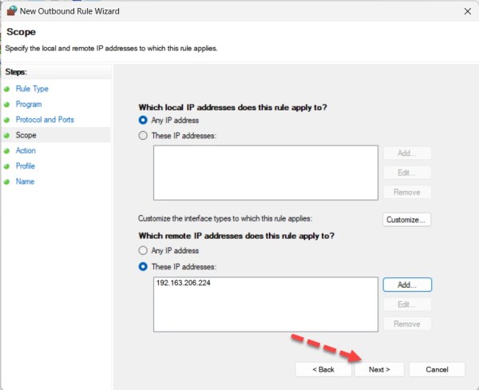Click the green bullet beside Protocol and Ports
This screenshot has height=390, width=479.
coord(7,120)
